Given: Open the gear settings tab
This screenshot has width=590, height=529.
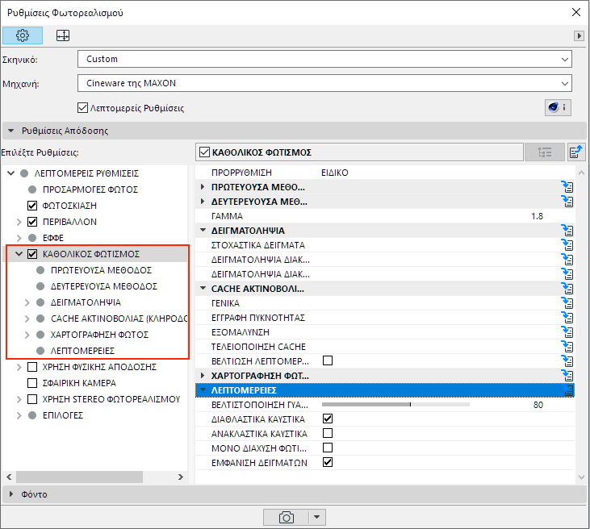Looking at the screenshot, I should (x=23, y=35).
